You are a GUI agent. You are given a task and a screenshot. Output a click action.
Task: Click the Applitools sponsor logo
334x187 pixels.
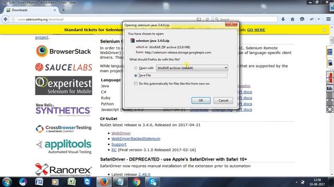pyautogui.click(x=64, y=146)
